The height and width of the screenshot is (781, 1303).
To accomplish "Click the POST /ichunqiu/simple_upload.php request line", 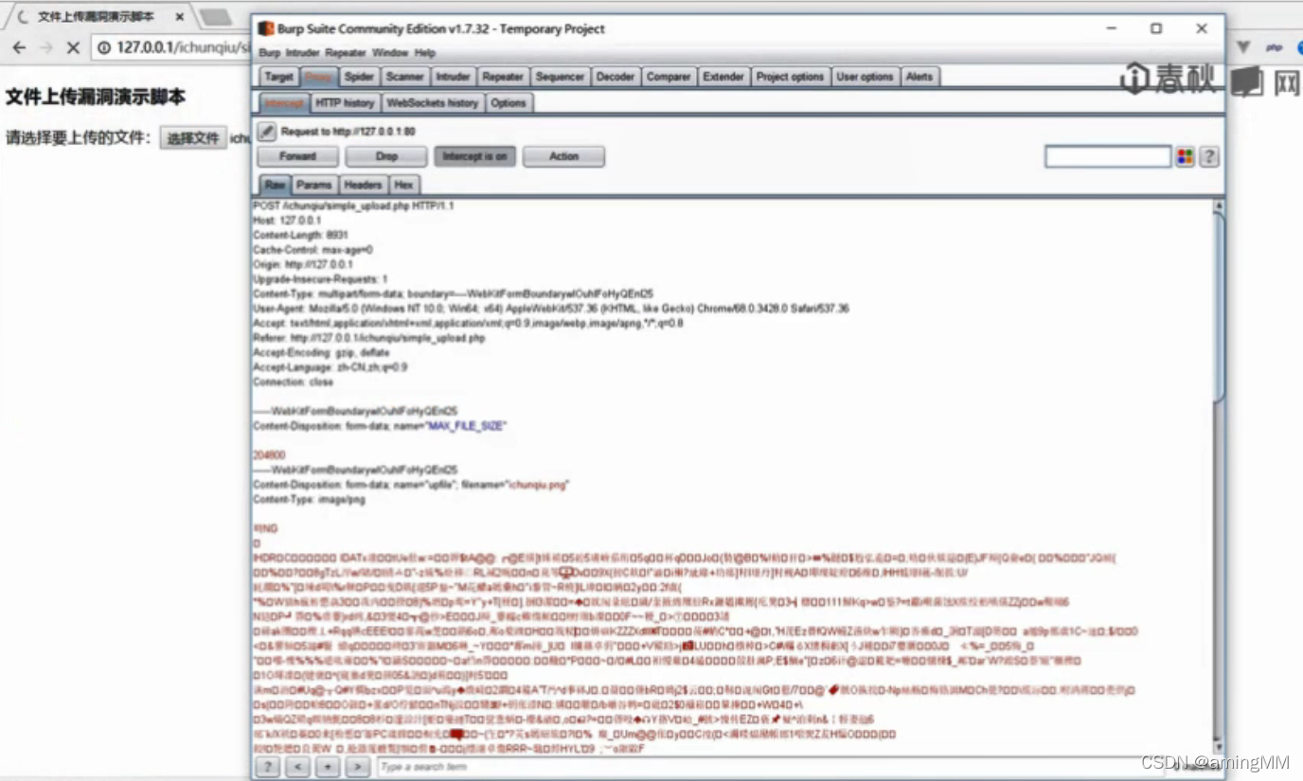I will pyautogui.click(x=353, y=205).
